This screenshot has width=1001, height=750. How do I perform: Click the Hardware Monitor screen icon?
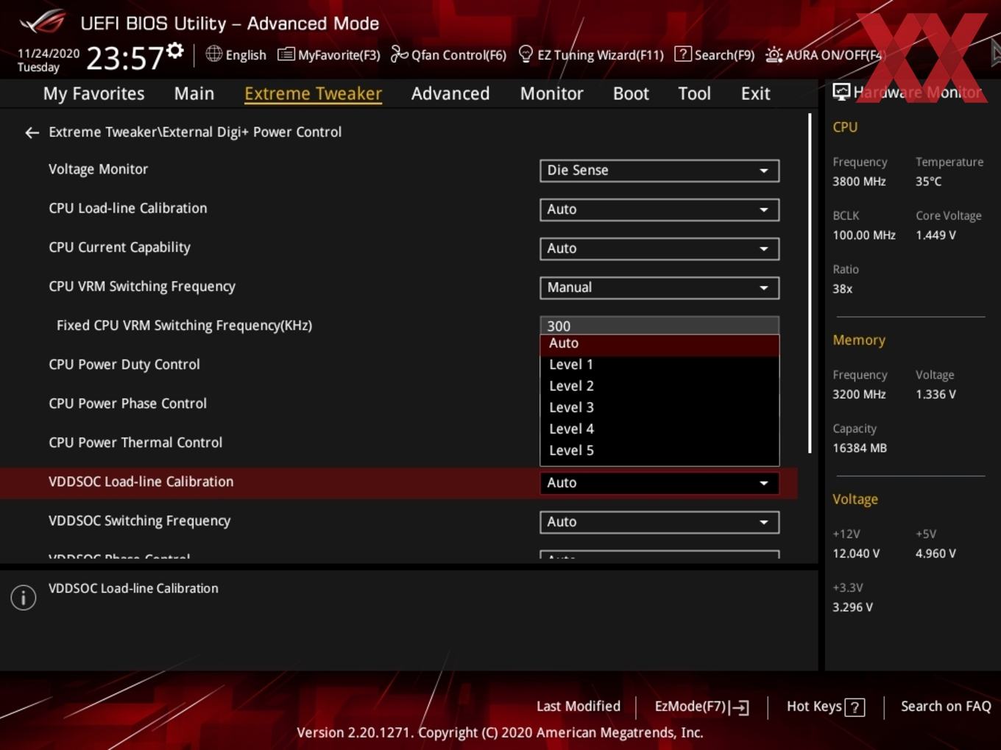tap(841, 92)
